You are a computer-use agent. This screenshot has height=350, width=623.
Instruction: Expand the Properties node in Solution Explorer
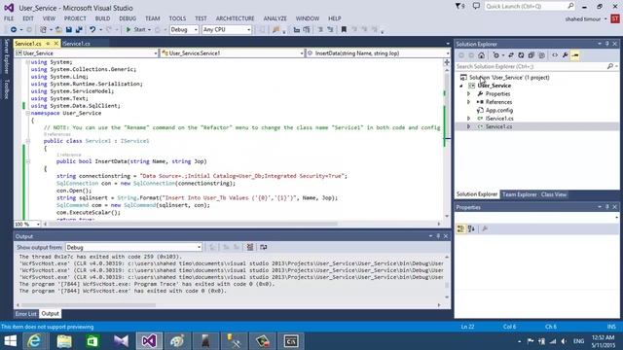[468, 94]
